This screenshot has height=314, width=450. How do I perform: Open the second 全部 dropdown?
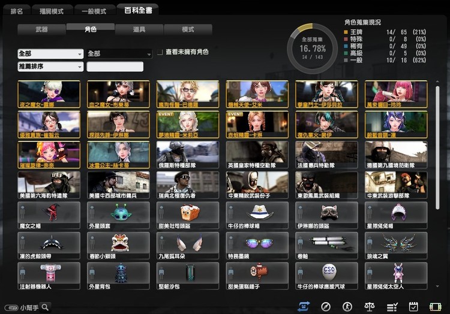119,53
